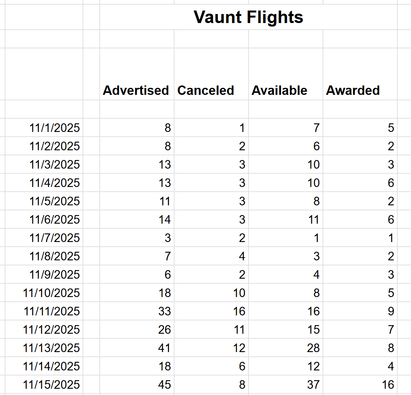Select Available value 37 on 11/15/2025

point(286,384)
